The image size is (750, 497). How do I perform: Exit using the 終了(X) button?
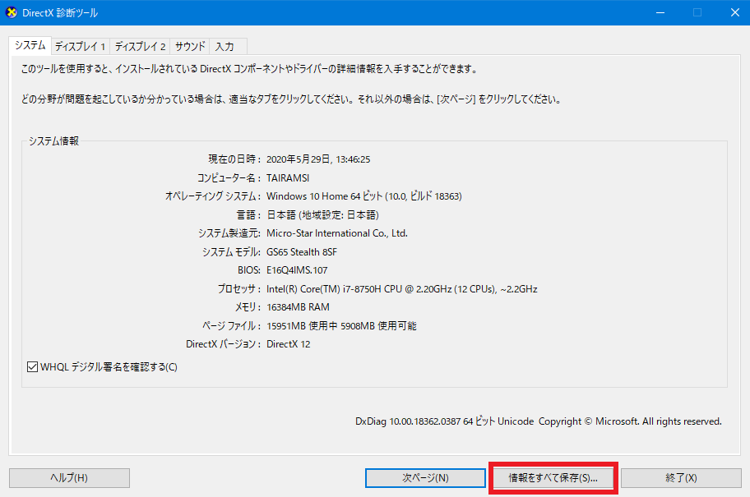click(x=681, y=478)
